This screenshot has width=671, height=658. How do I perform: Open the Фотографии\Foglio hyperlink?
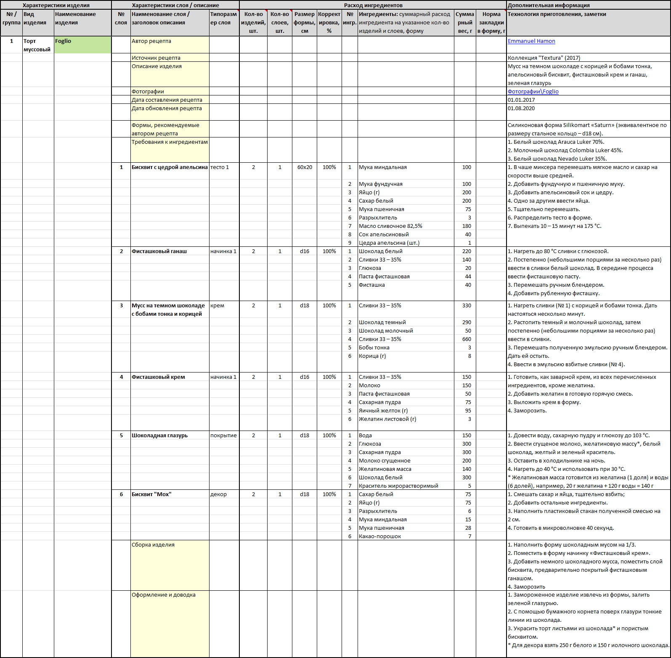pos(533,92)
